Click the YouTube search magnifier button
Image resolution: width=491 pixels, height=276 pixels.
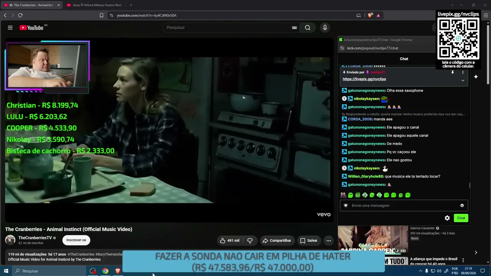308,28
